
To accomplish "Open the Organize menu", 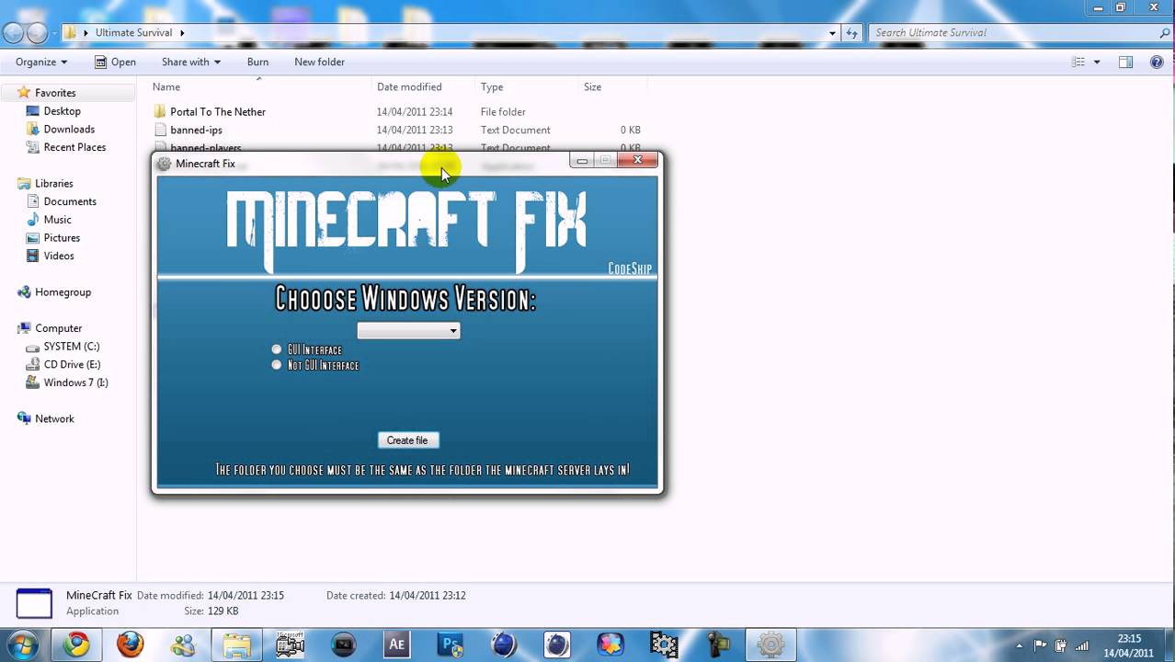I will 41,62.
